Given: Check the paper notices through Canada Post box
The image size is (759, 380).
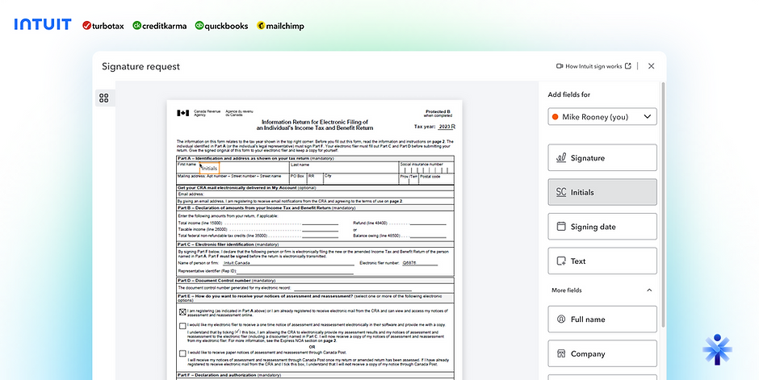Looking at the screenshot, I should 182,353.
